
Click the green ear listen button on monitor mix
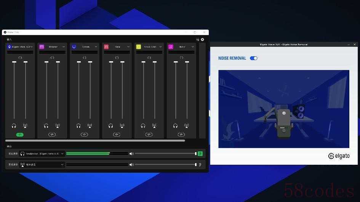tap(200, 154)
